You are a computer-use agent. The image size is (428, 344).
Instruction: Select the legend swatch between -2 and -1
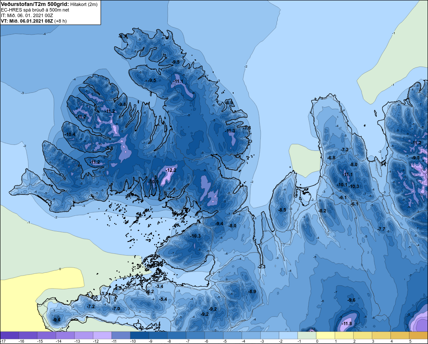288,335
